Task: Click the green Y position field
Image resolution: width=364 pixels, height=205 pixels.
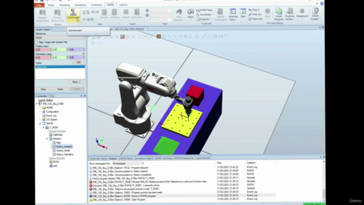Action: point(59,50)
